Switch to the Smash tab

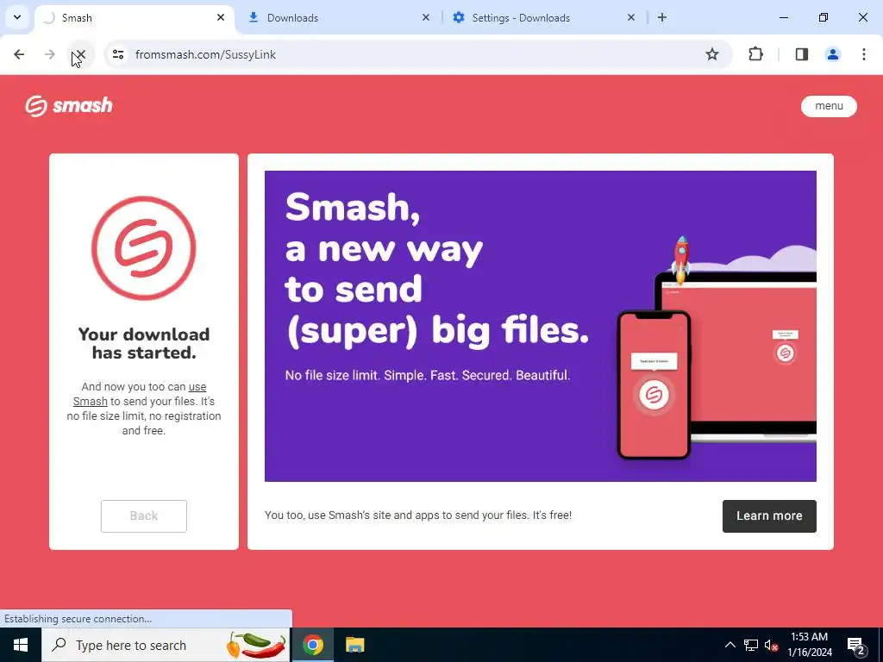[134, 18]
